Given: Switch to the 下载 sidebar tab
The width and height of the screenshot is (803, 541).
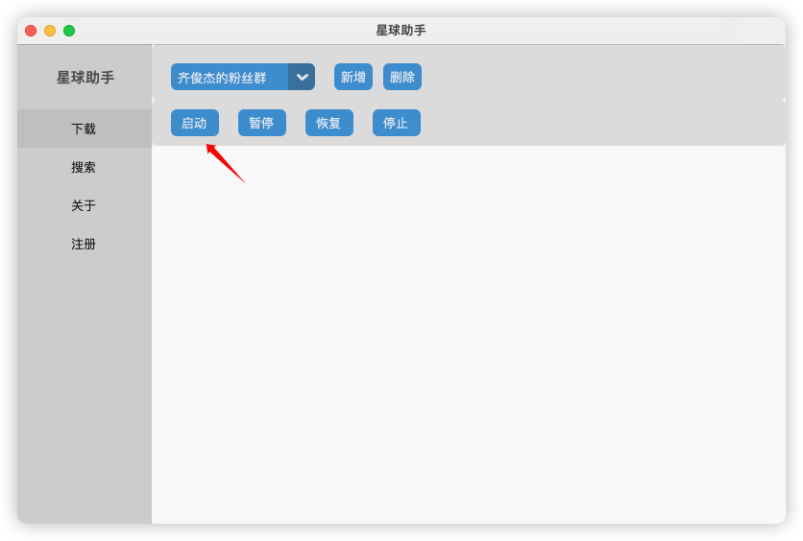Looking at the screenshot, I should coord(85,129).
